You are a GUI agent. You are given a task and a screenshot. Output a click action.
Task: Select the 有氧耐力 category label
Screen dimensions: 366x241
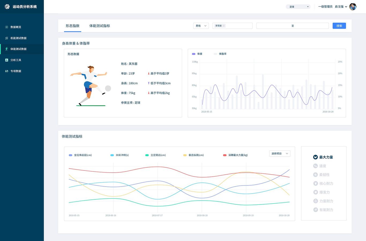click(x=326, y=210)
